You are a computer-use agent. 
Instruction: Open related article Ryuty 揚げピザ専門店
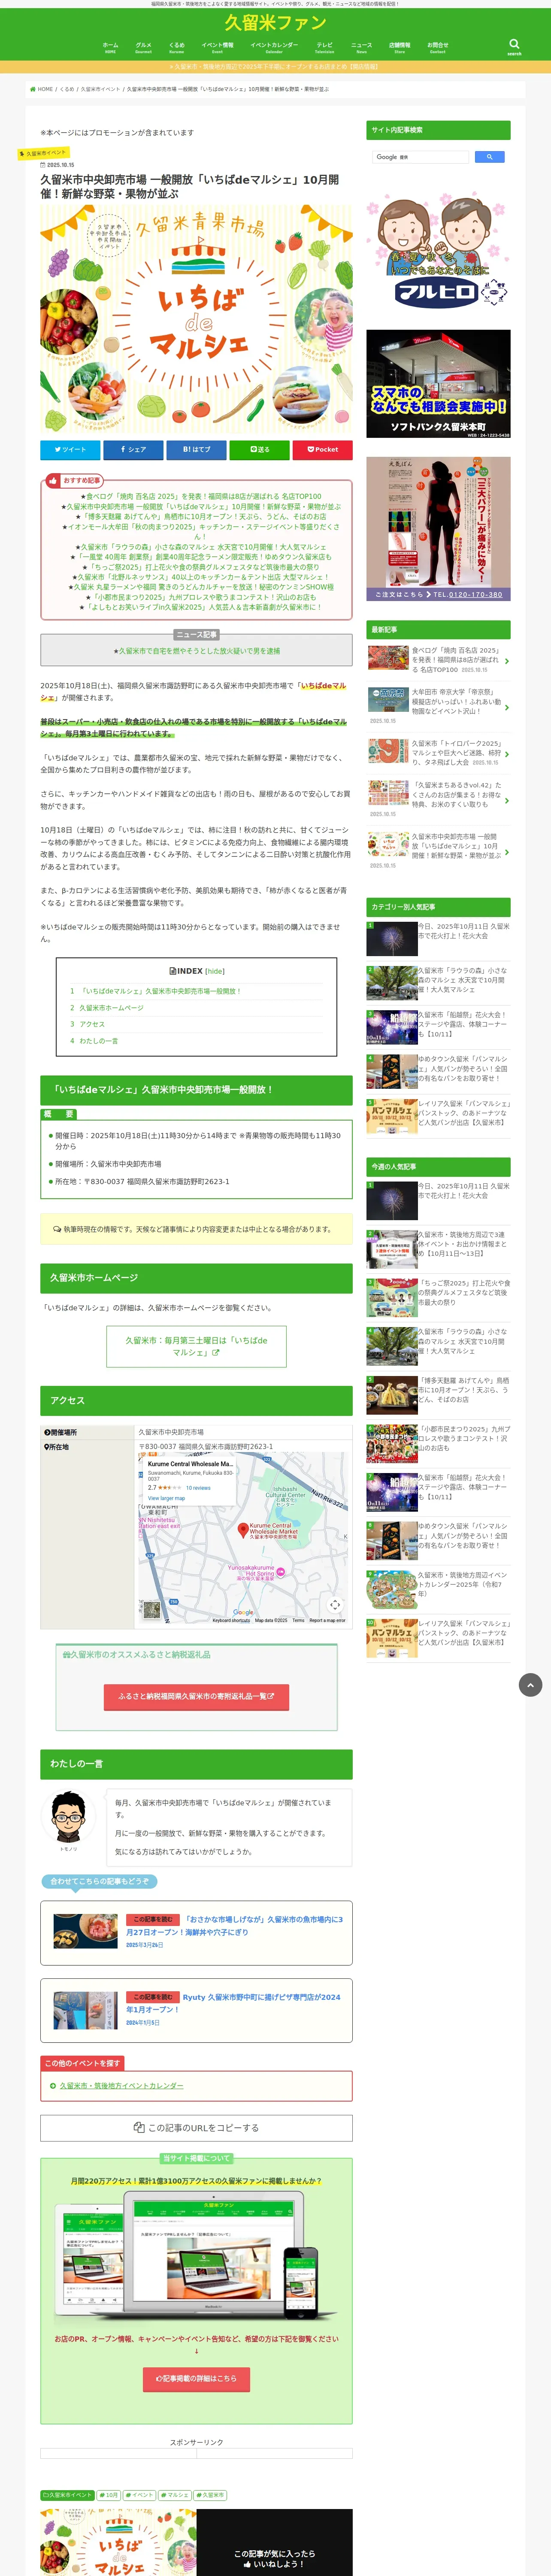pyautogui.click(x=196, y=2010)
